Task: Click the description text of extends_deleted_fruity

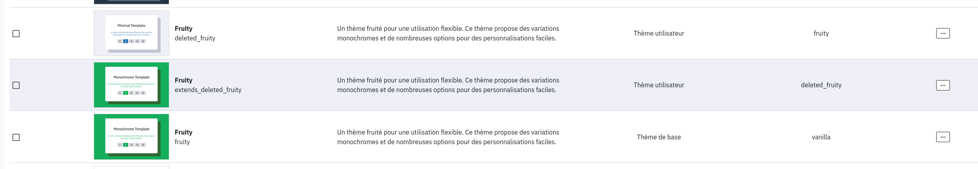Action: pyautogui.click(x=448, y=85)
